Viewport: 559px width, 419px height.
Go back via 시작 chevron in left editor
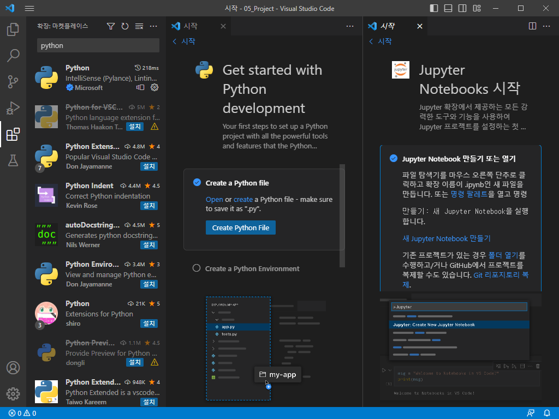pos(183,41)
